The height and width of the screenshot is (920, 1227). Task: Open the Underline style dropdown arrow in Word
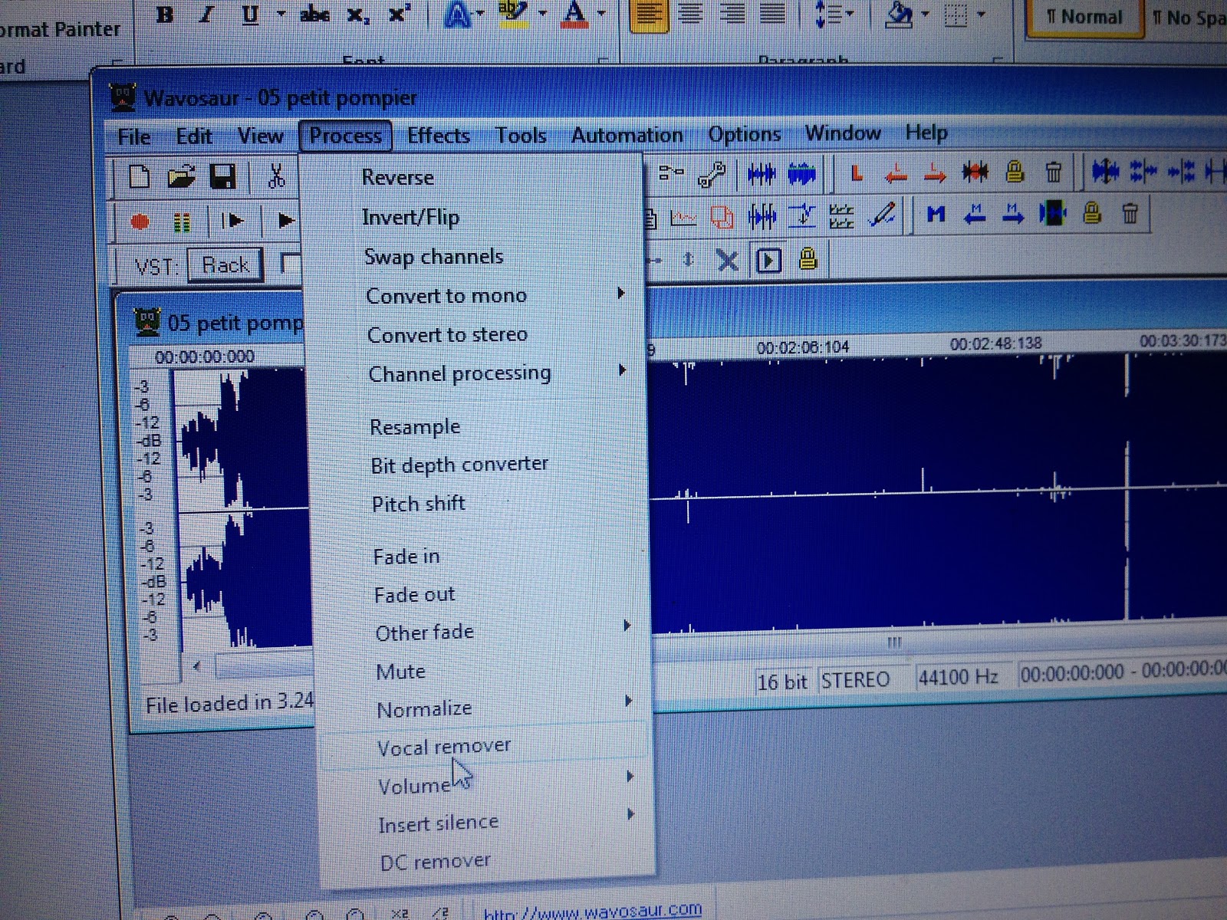(281, 15)
